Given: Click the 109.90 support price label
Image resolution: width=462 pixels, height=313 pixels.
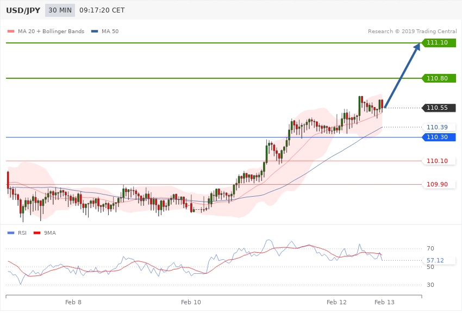Looking at the screenshot, I should pyautogui.click(x=439, y=184).
